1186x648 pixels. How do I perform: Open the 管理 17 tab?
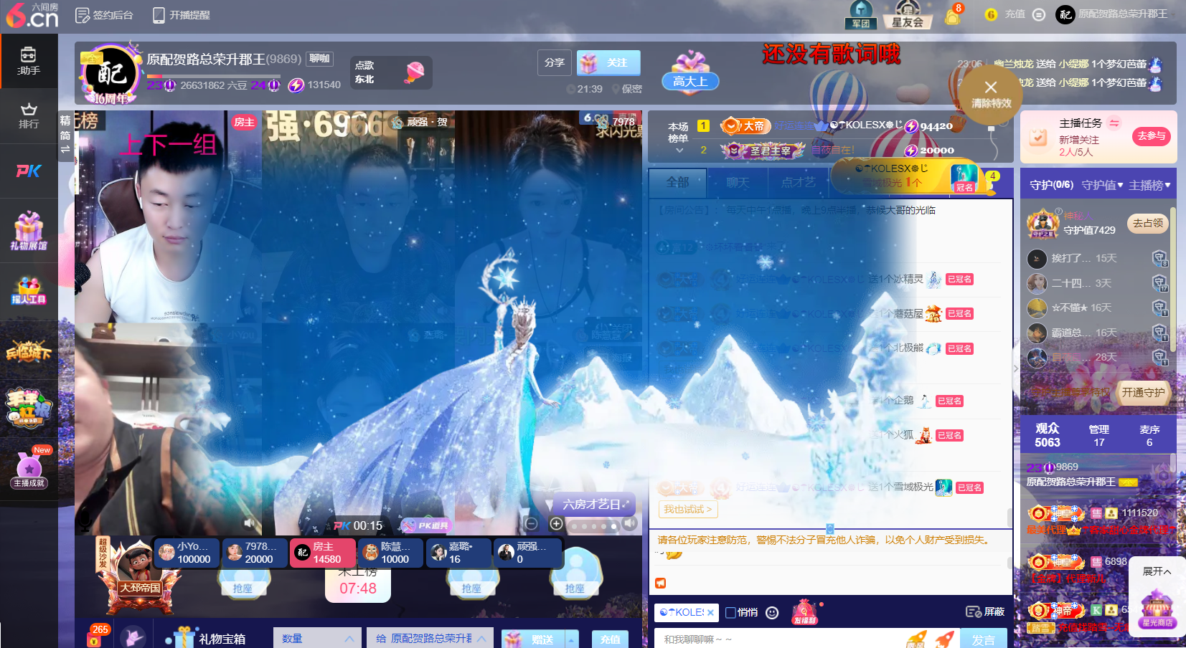click(1099, 435)
